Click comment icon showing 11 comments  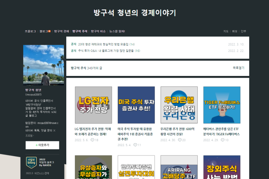135,145
